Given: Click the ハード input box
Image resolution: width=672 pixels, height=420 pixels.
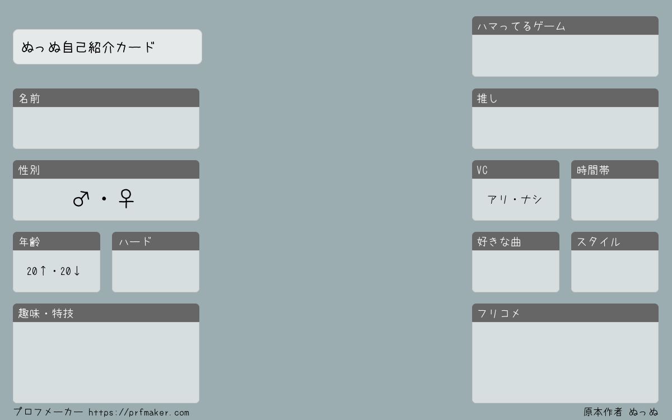Looking at the screenshot, I should click(x=156, y=271).
